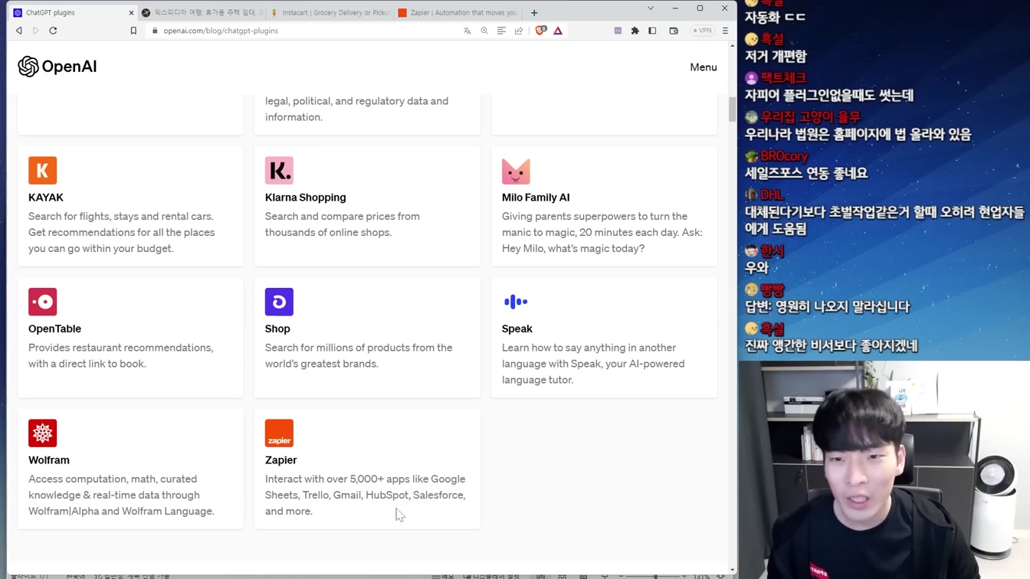Open the site Menu button
1030x579 pixels.
[704, 67]
